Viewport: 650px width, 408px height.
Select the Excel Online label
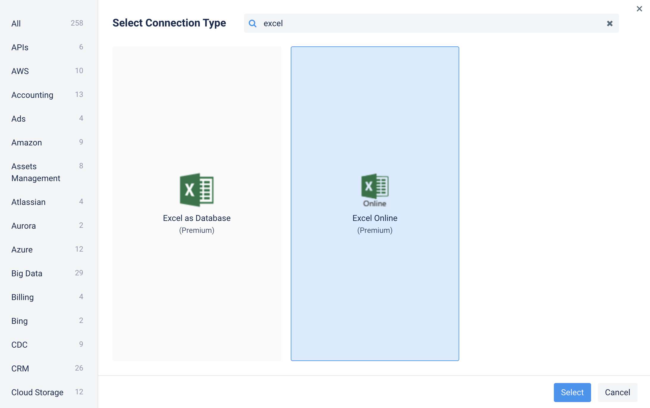point(375,218)
